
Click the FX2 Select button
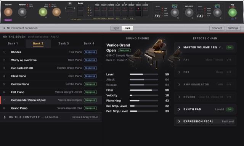point(200,10)
